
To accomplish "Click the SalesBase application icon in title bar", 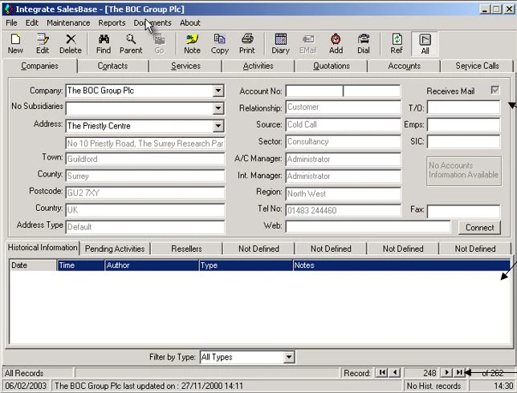I will coord(9,9).
